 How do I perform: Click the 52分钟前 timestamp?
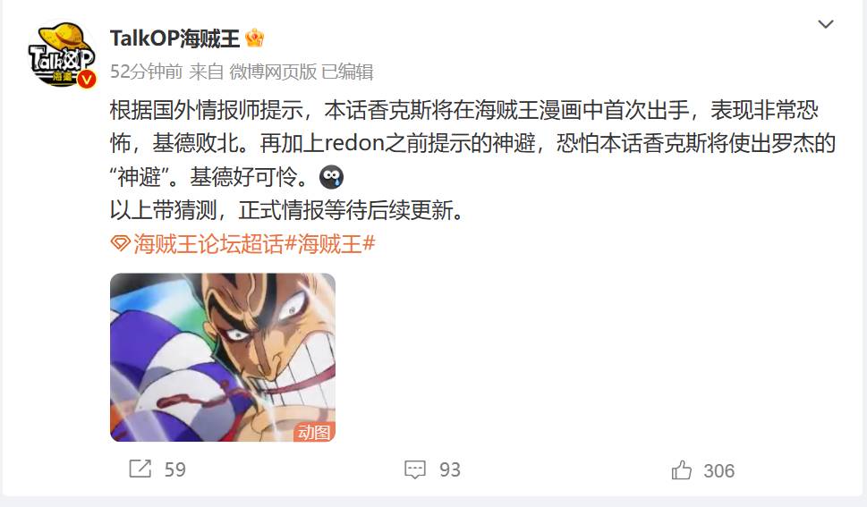(146, 72)
